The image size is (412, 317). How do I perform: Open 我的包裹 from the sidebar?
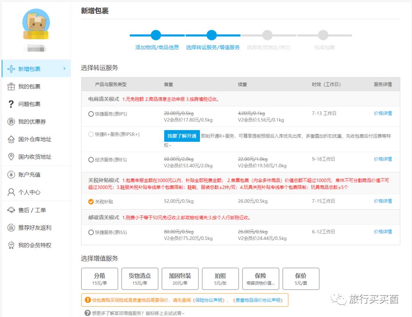[x=29, y=86]
